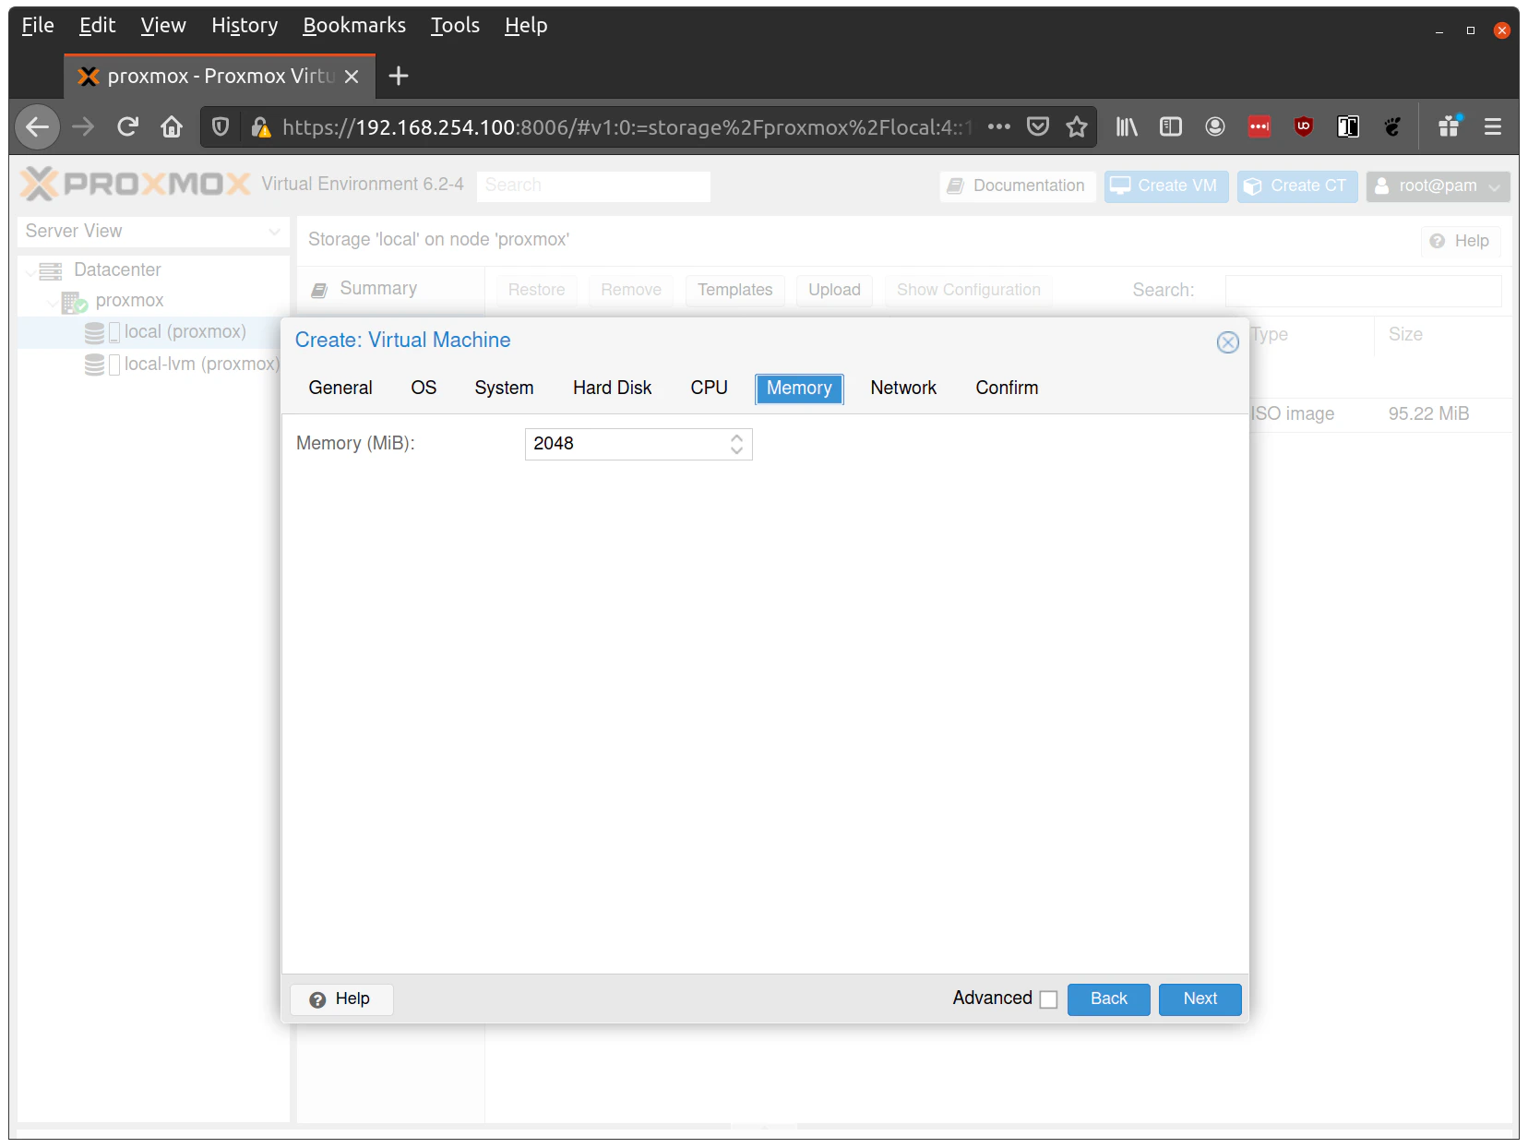The image size is (1528, 1148).
Task: Close the proxmox browser tab
Action: (352, 77)
